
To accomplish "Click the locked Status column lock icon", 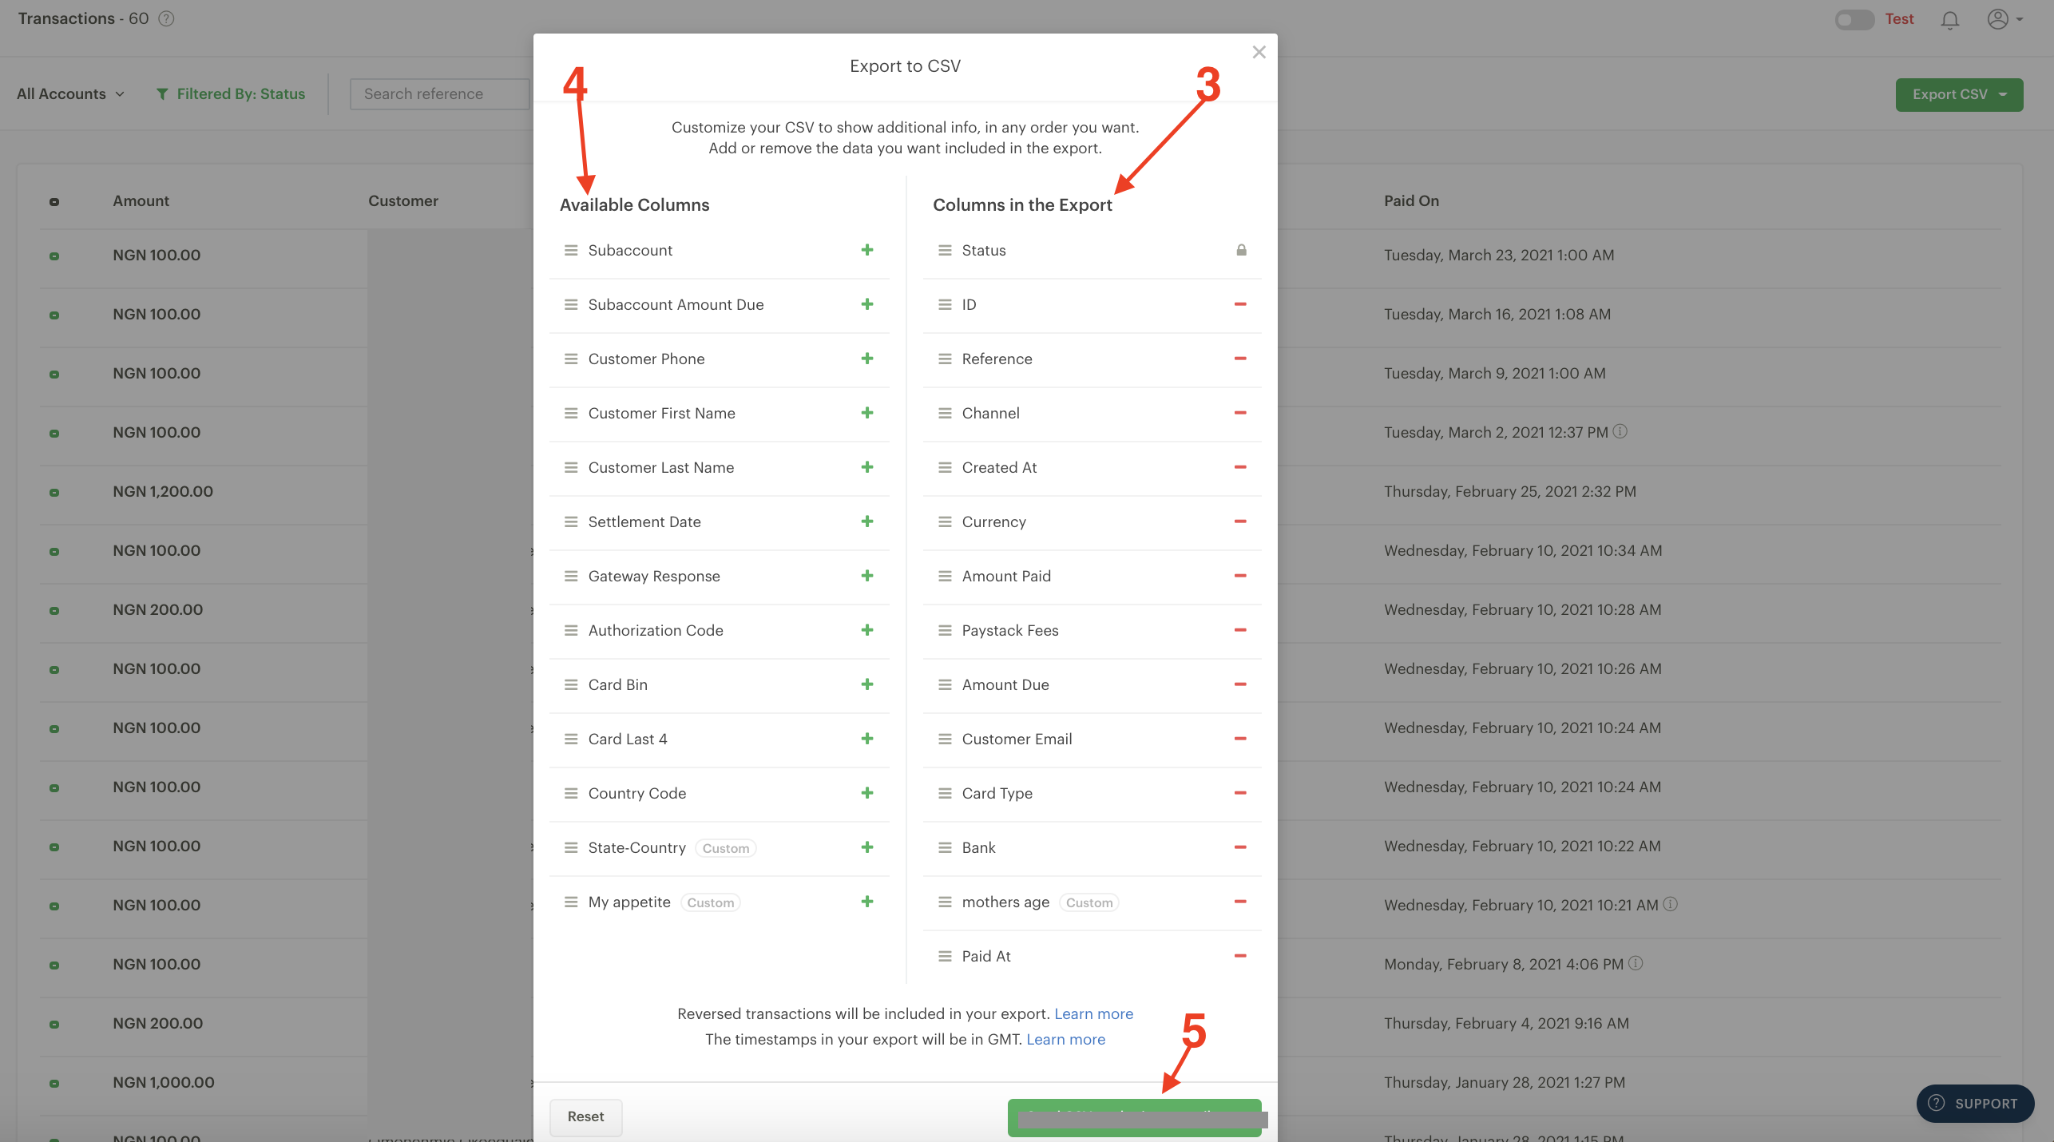I will 1241,250.
